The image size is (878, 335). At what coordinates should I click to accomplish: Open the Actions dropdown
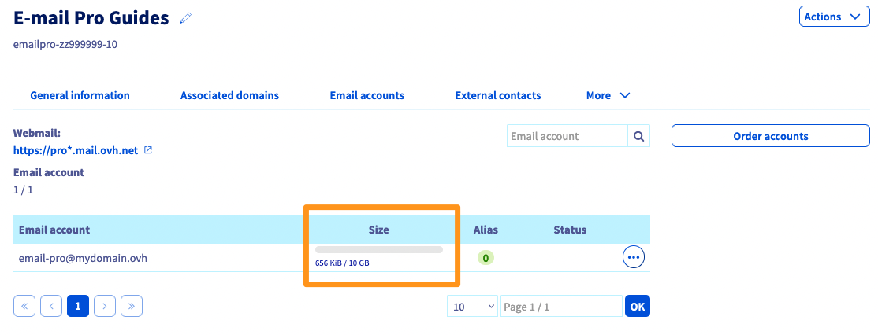point(835,17)
